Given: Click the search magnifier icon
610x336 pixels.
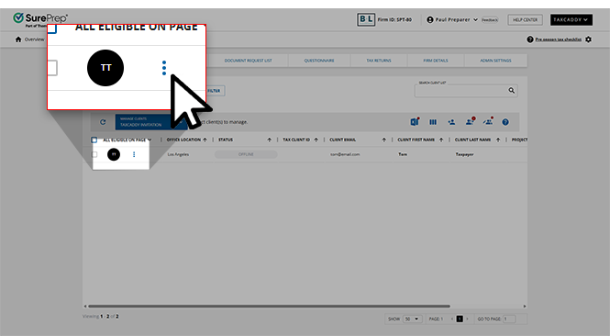Looking at the screenshot, I should pos(512,90).
